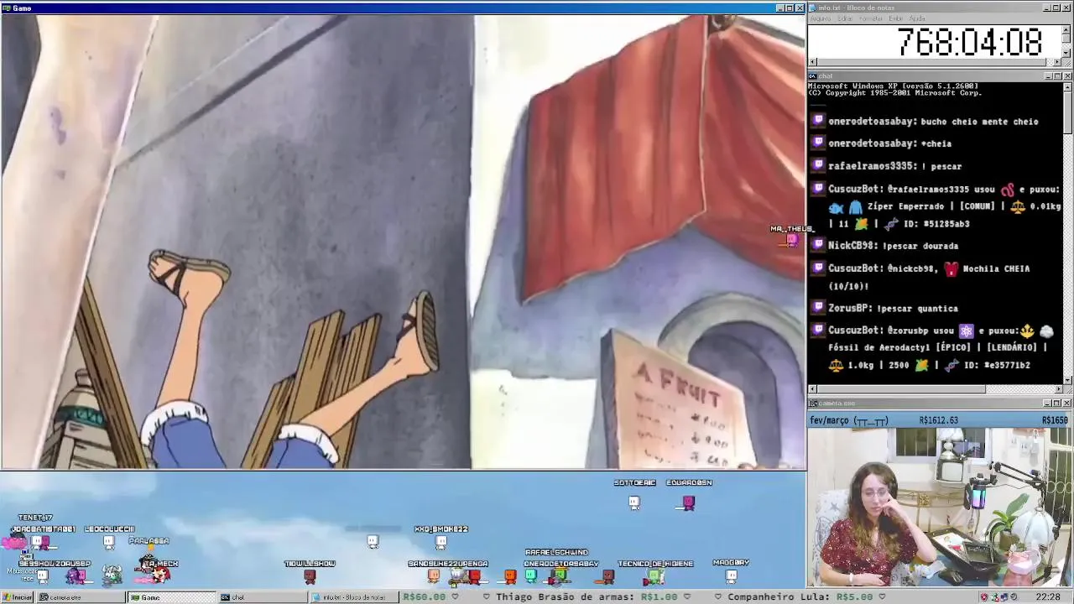Click chat horizontal scrollbar thumb

click(901, 388)
